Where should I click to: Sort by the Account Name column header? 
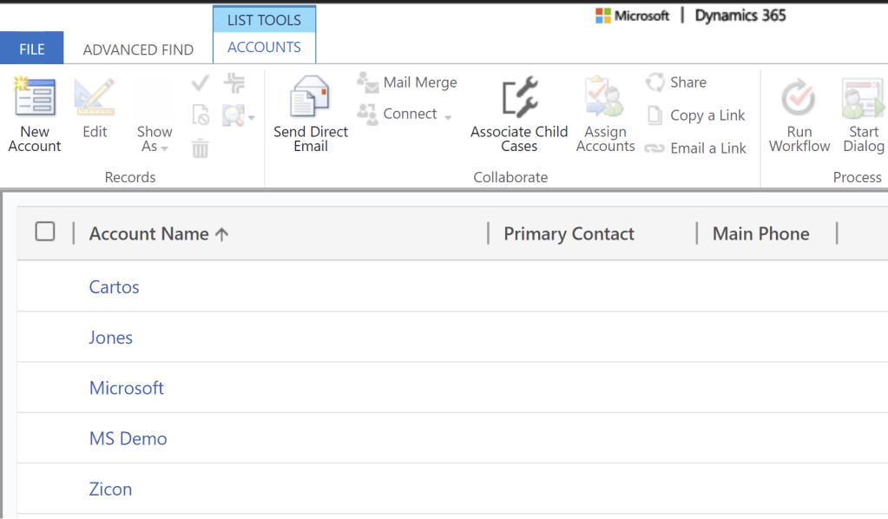[x=149, y=233]
